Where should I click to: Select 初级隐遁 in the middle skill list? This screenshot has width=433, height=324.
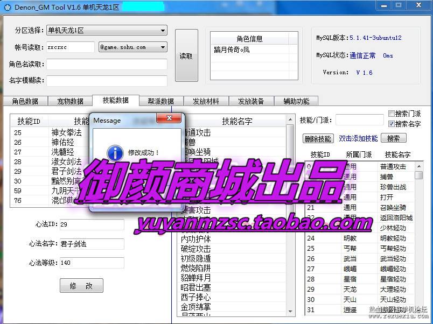(x=233, y=258)
